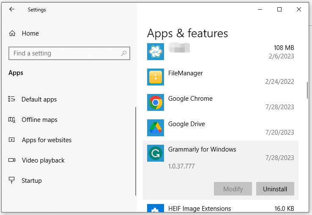Uninstall Grammarly for Windows
This screenshot has width=312, height=215.
click(x=275, y=189)
